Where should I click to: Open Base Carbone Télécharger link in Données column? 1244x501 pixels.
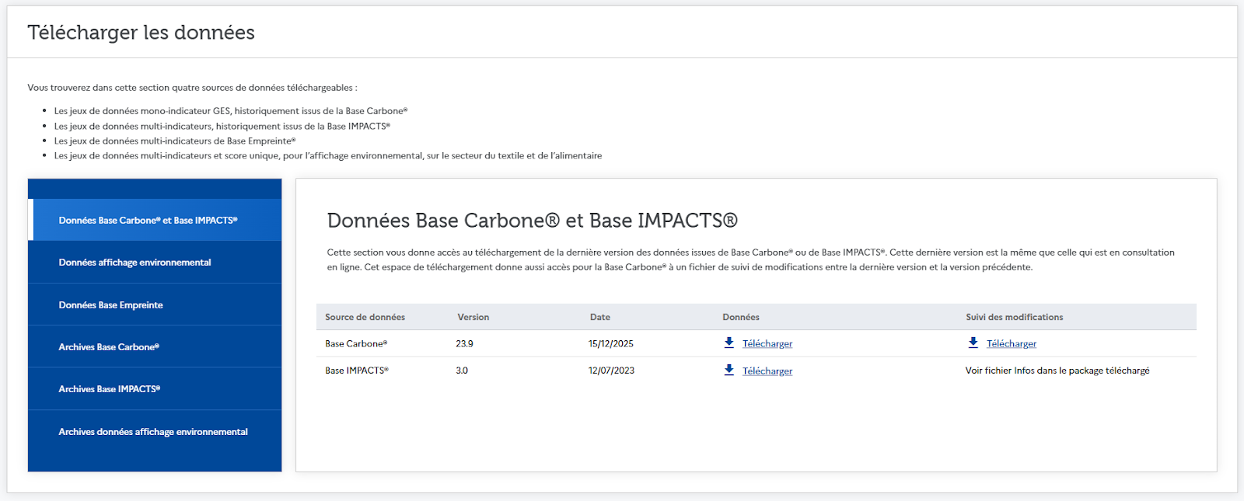(767, 343)
